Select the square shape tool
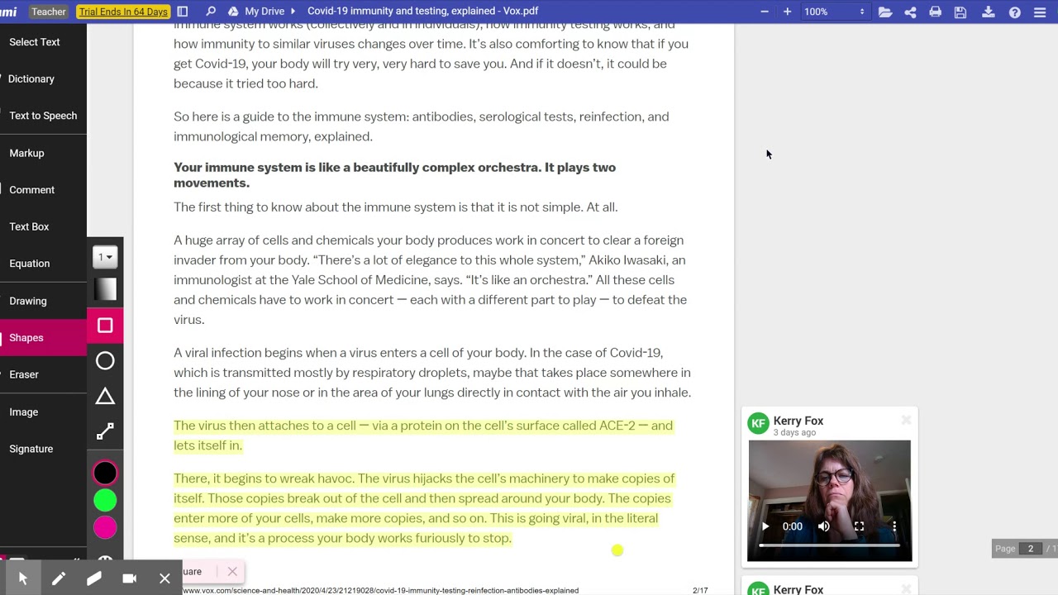This screenshot has width=1058, height=595. [105, 326]
